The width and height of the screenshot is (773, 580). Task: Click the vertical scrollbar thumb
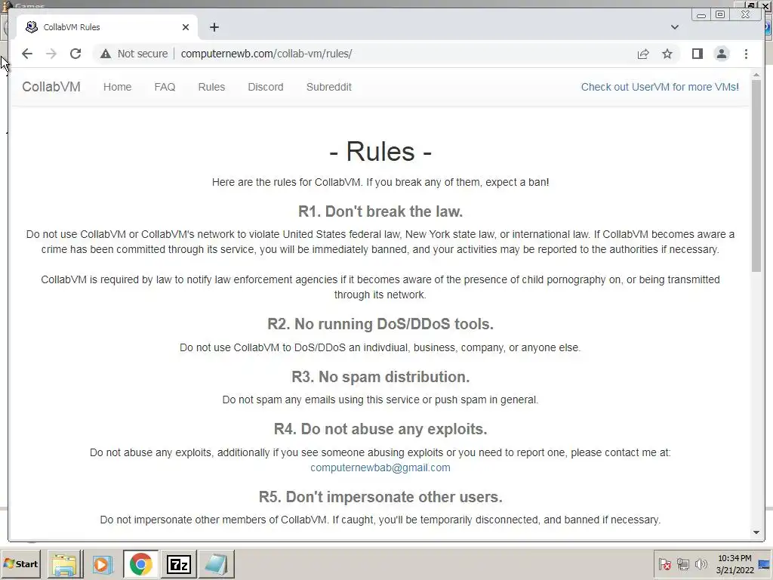[x=756, y=175]
